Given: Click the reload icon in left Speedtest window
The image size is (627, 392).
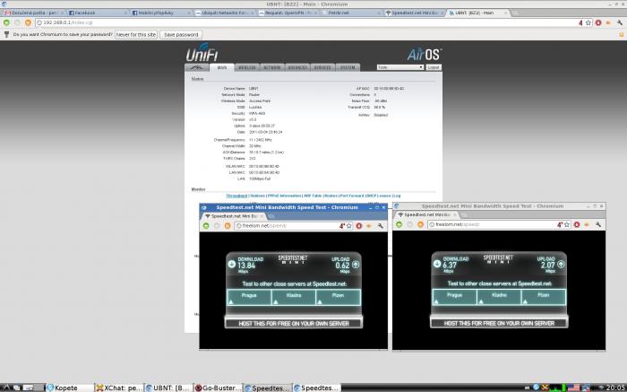Looking at the screenshot, I should pos(228,226).
